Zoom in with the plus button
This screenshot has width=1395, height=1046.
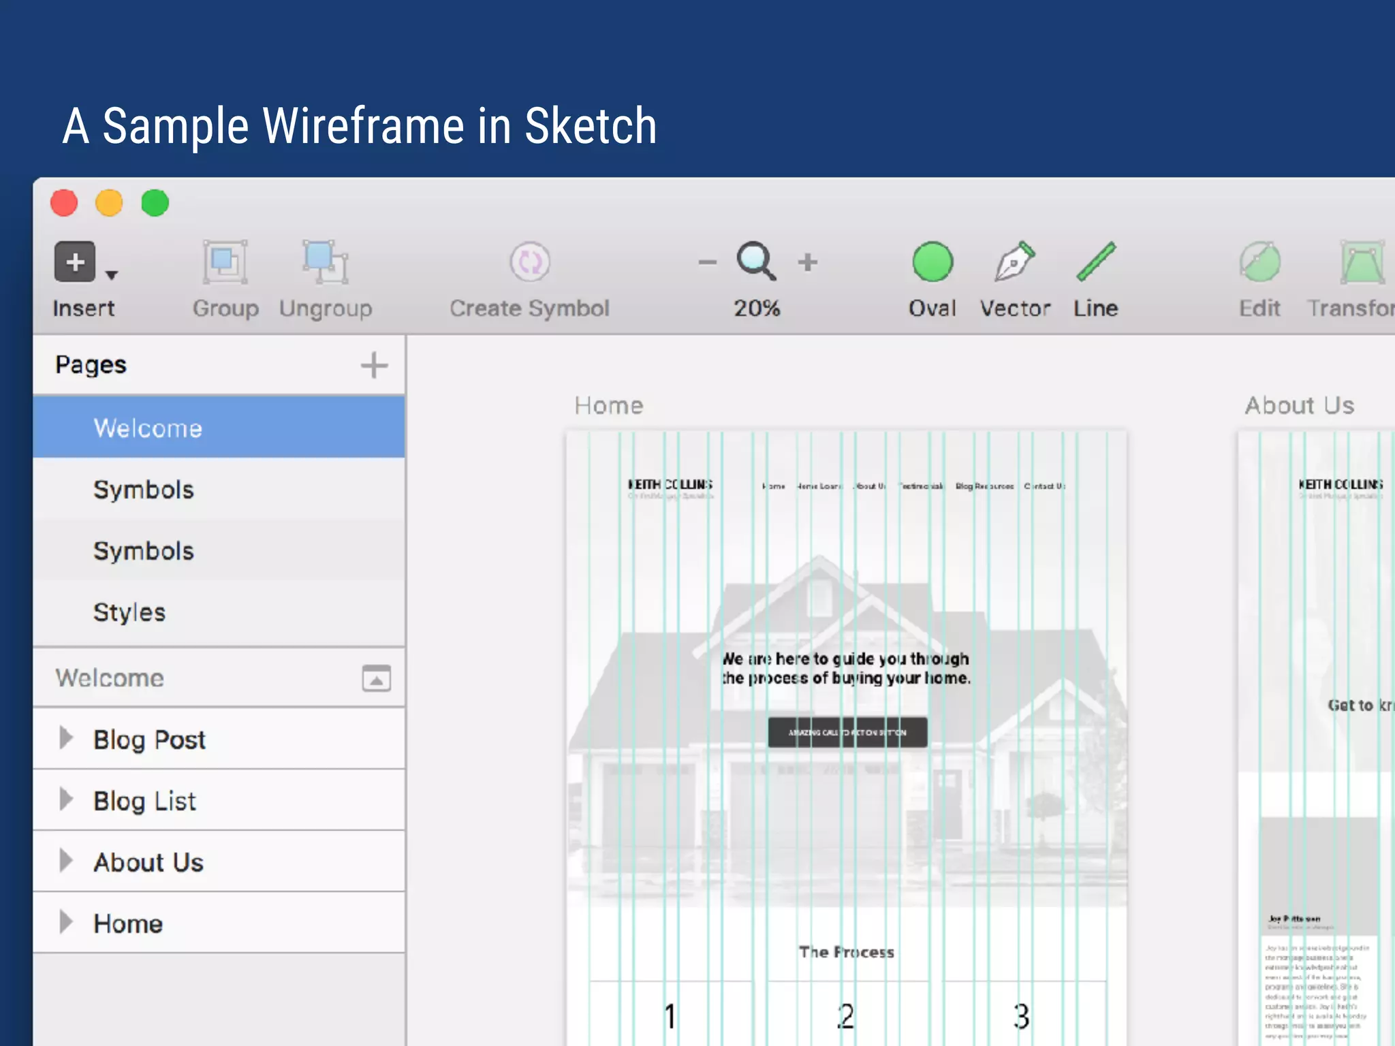pyautogui.click(x=808, y=262)
